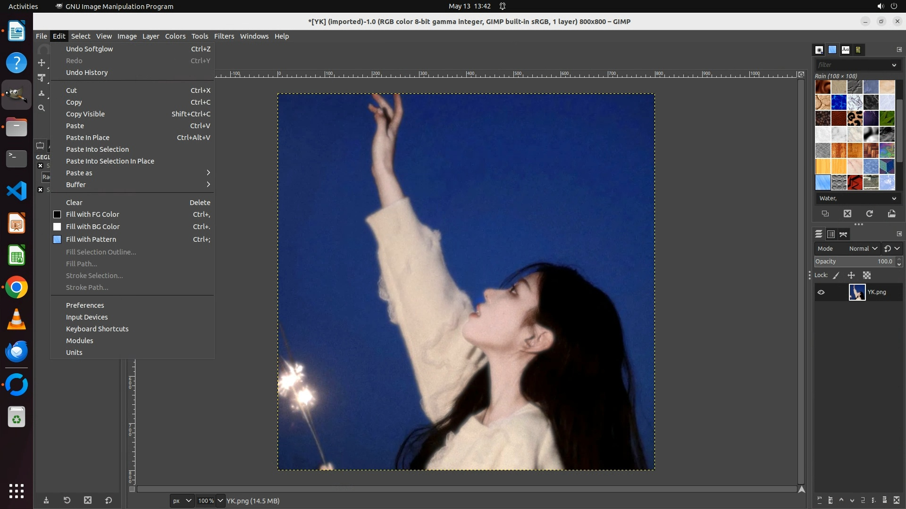Switch to the Fonts tab icon
The height and width of the screenshot is (509, 906).
click(846, 49)
